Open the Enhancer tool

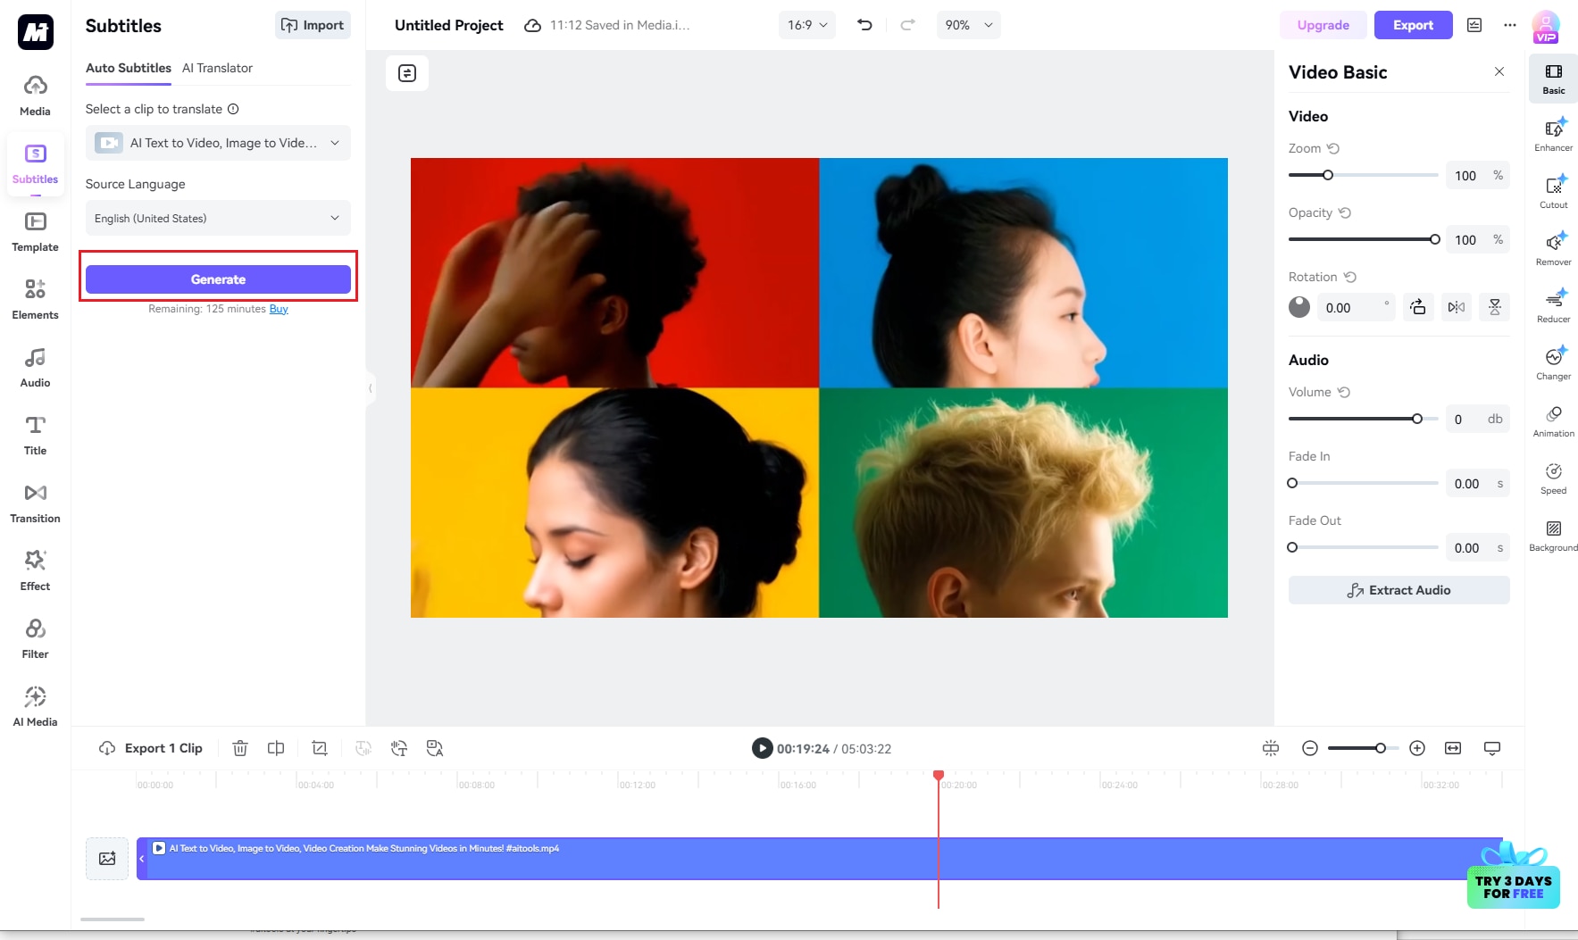point(1553,135)
